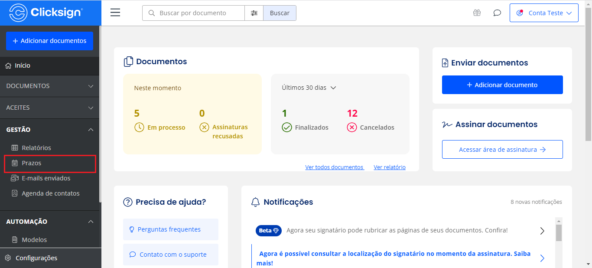The height and width of the screenshot is (268, 592).
Task: Open the Beta rubricar notification arrow
Action: click(542, 231)
